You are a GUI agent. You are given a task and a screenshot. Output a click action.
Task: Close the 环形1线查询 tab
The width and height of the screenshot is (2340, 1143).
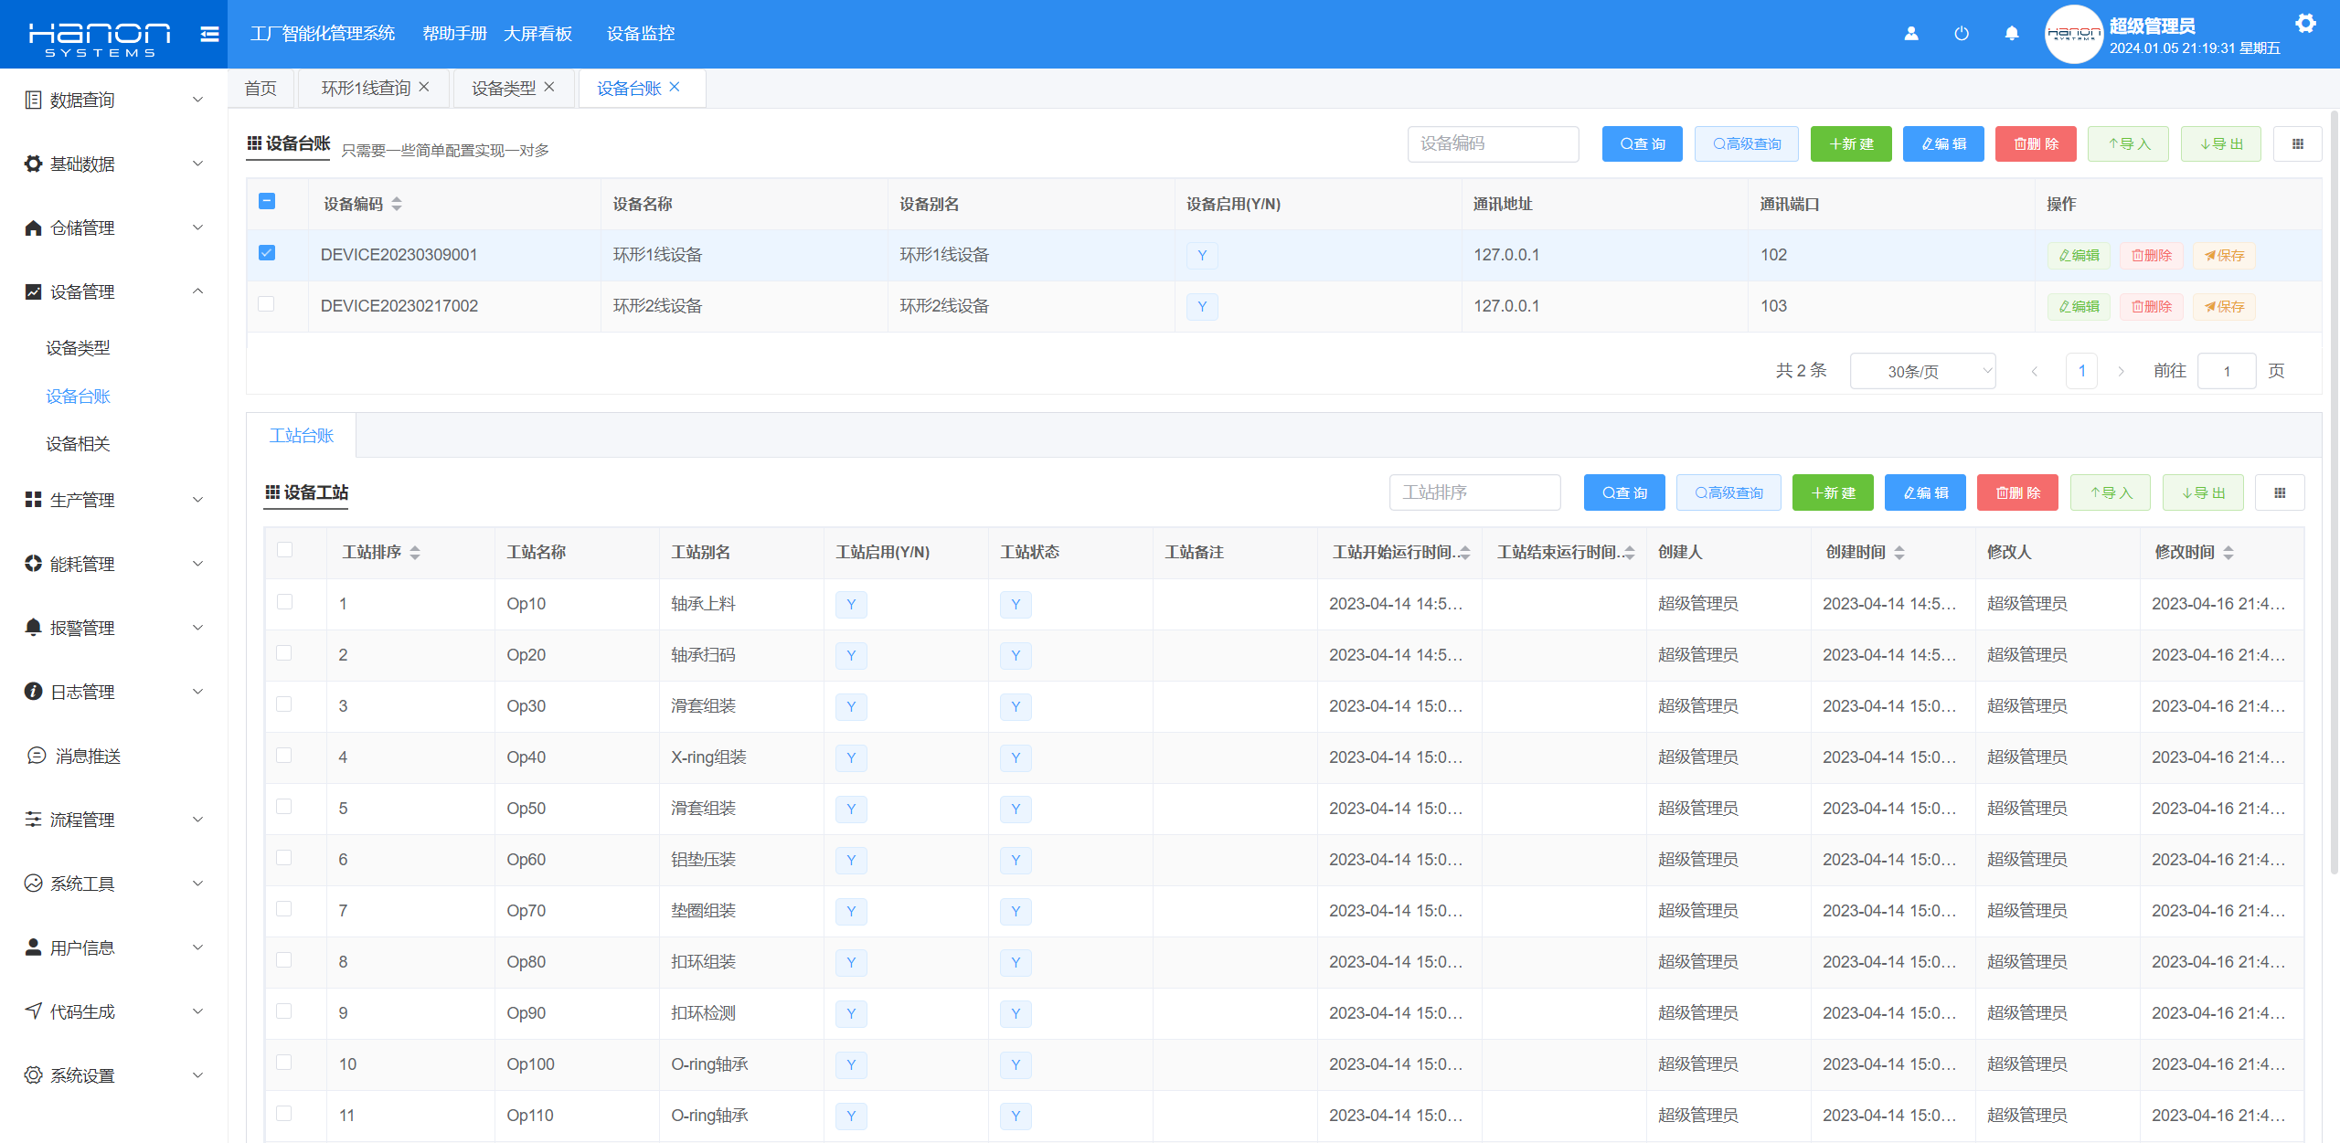click(x=424, y=87)
